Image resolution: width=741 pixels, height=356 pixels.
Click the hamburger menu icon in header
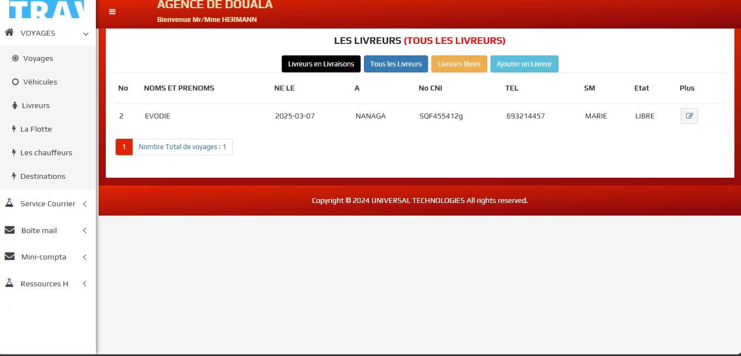(112, 12)
